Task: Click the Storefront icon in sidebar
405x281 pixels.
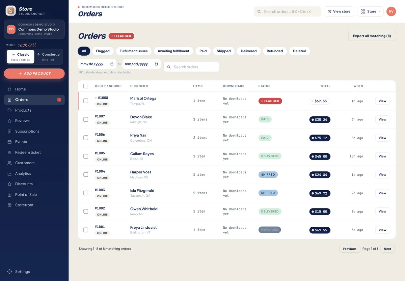Action: tap(9, 205)
